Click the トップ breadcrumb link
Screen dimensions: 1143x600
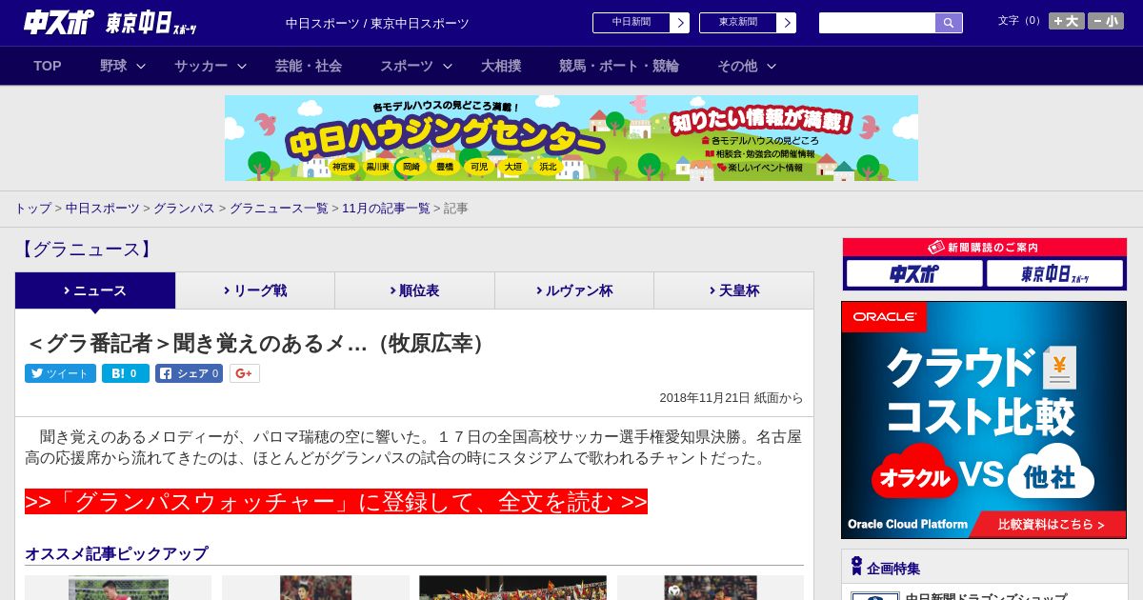pyautogui.click(x=32, y=208)
